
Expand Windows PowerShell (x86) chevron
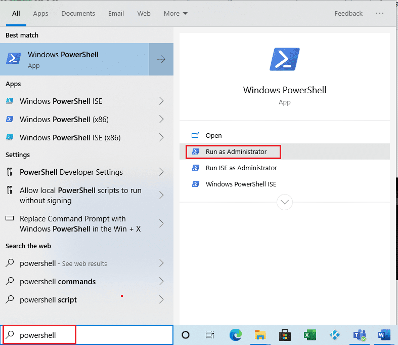tap(161, 119)
